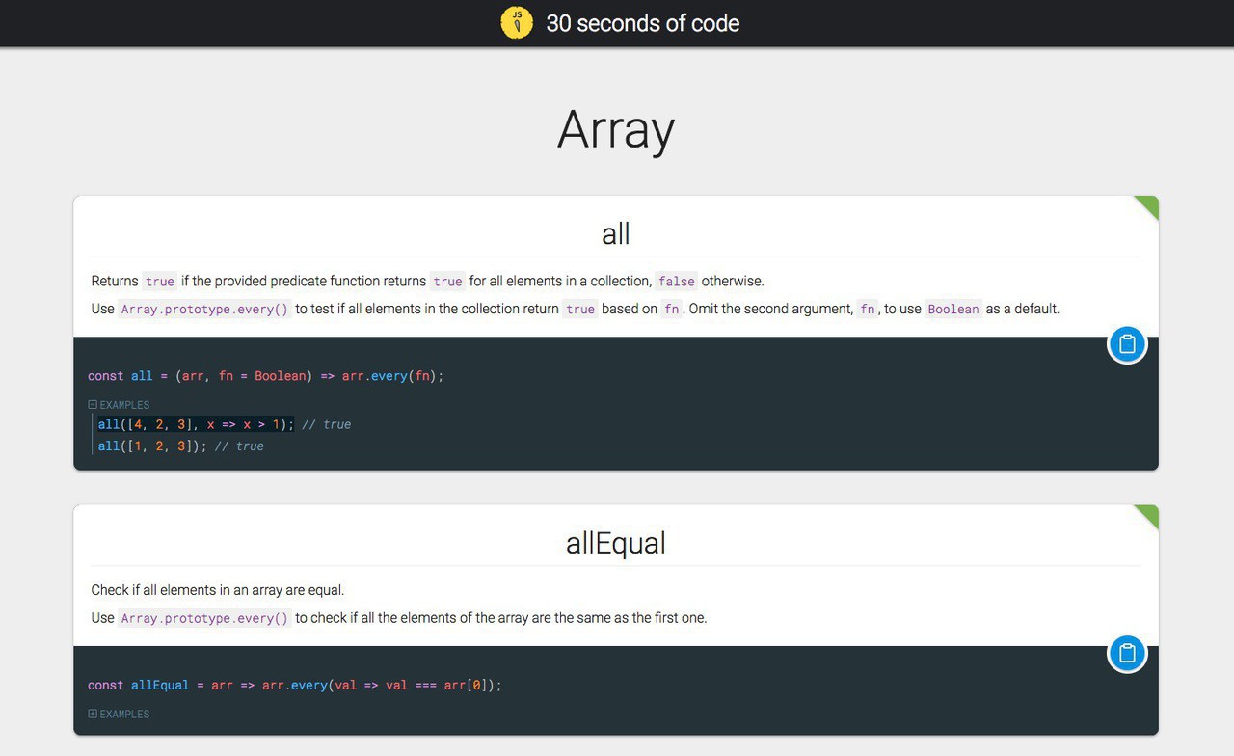Click the JS logo icon in header
The width and height of the screenshot is (1234, 756).
pos(517,23)
